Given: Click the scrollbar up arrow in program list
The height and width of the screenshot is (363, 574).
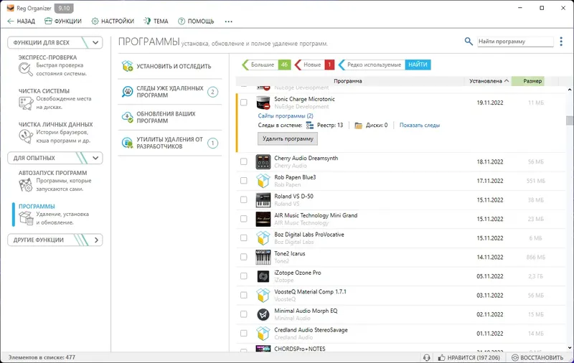Looking at the screenshot, I should click(x=569, y=90).
